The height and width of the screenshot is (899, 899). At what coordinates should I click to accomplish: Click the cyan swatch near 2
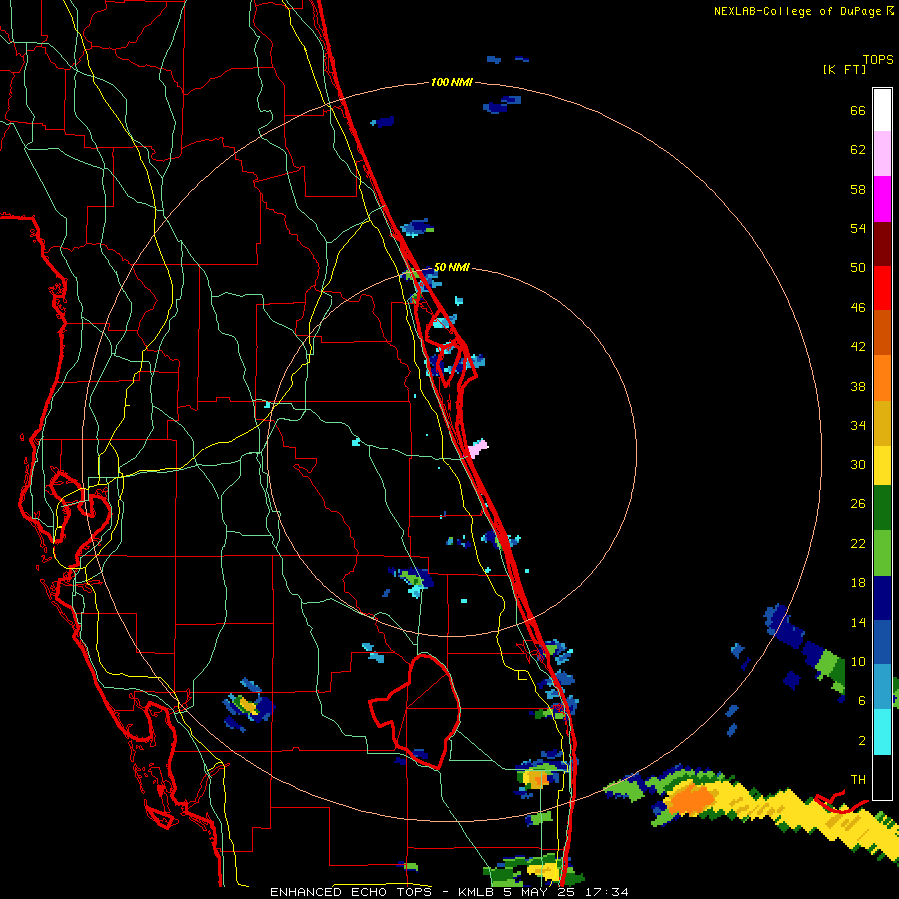[x=882, y=732]
